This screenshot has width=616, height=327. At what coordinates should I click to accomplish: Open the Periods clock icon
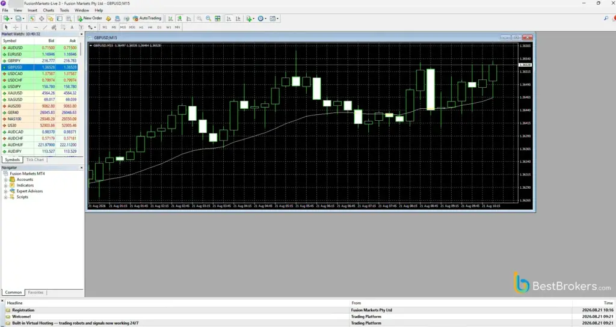pos(260,19)
